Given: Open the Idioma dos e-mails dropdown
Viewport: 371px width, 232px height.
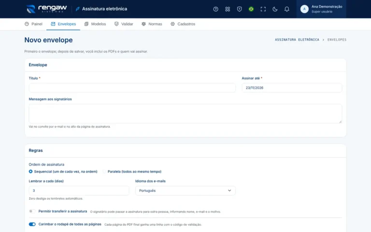Looking at the screenshot, I should click(185, 190).
